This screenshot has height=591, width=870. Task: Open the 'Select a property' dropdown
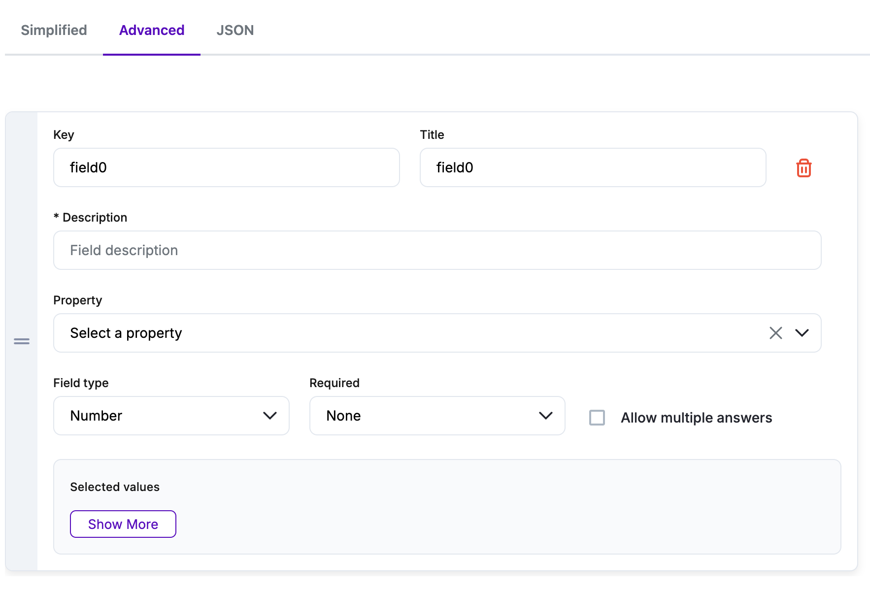(394, 333)
